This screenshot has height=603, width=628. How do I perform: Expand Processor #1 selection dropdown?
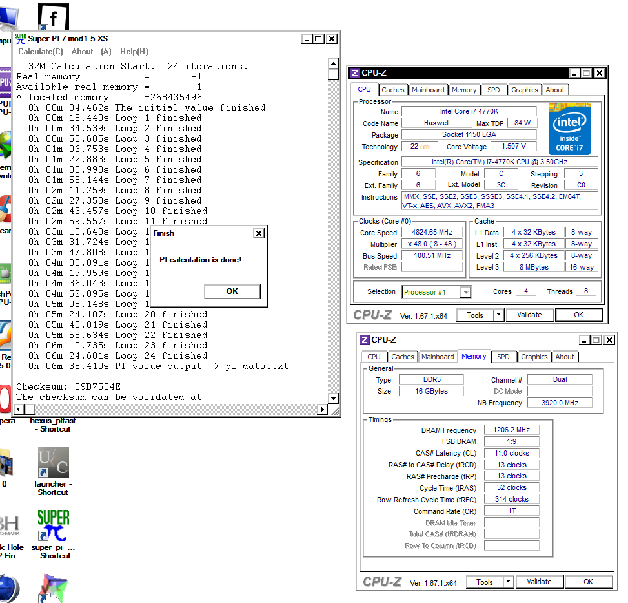465,292
